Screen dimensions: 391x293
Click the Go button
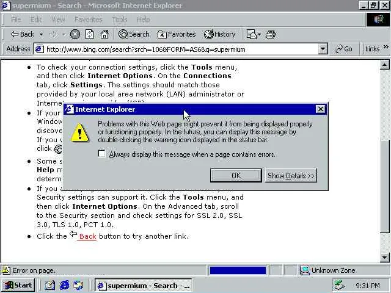(344, 49)
